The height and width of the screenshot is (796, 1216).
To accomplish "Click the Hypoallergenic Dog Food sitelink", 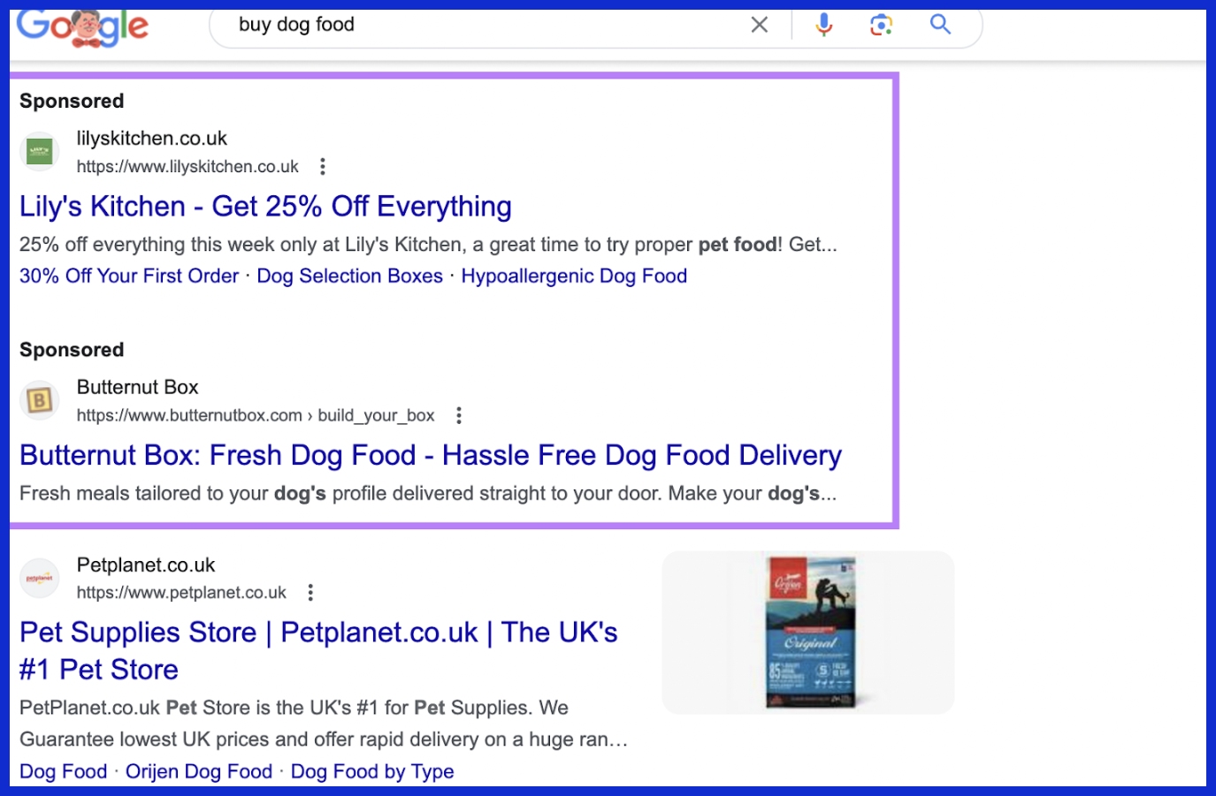I will pos(573,276).
